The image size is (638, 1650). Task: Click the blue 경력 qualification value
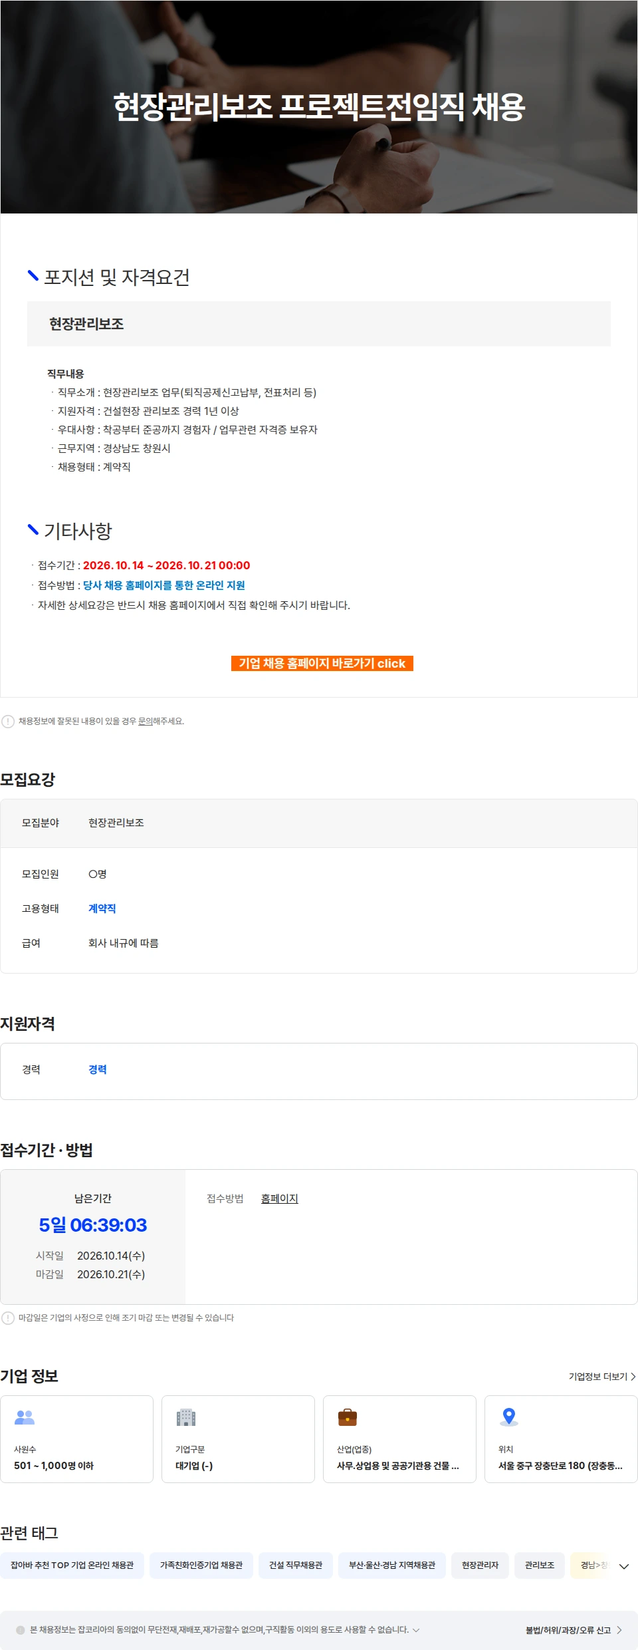tap(98, 1069)
